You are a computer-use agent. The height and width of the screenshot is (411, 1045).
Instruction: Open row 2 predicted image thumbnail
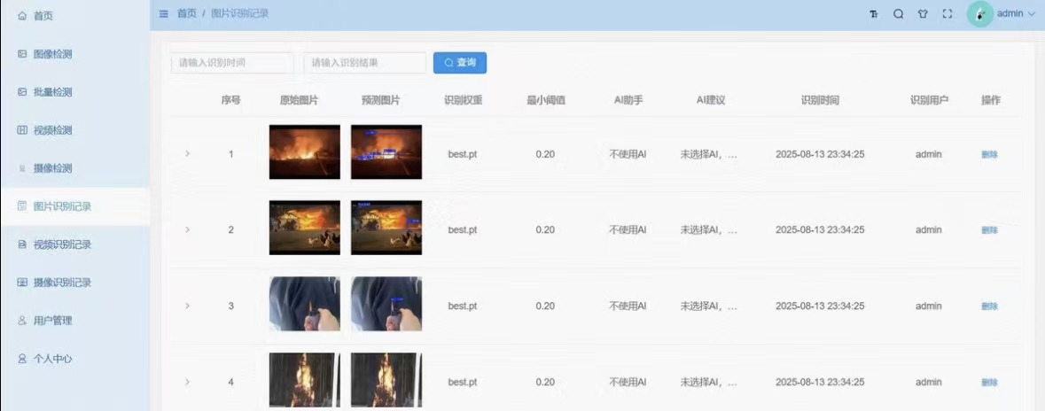386,228
